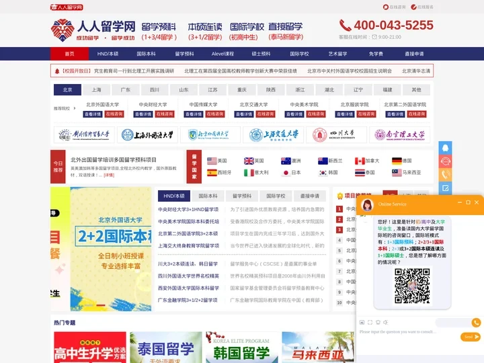This screenshot has width=484, height=363.
Task: Click the screenshot capture icon in chat toolbar
Action: [370, 322]
